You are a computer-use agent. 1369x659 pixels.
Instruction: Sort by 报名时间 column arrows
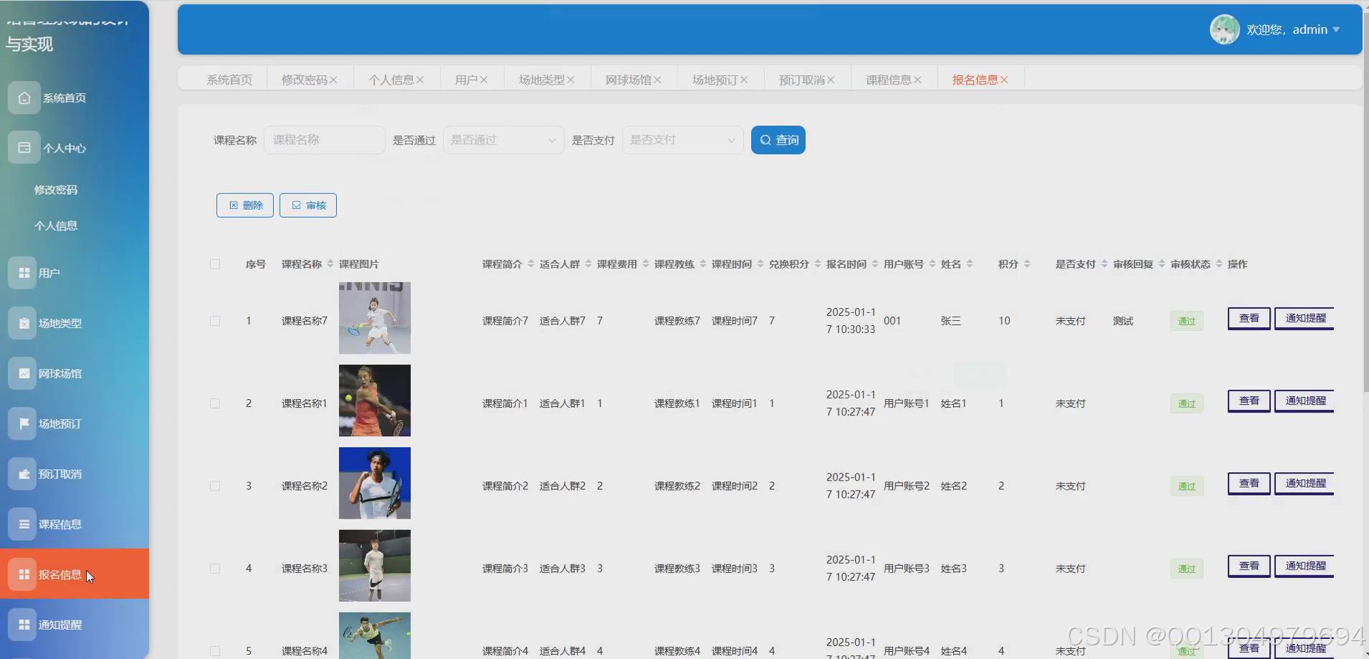pyautogui.click(x=875, y=264)
